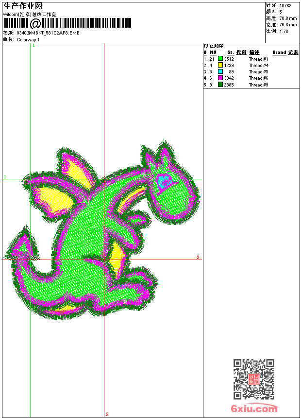Click the barcode in the header

67,23
